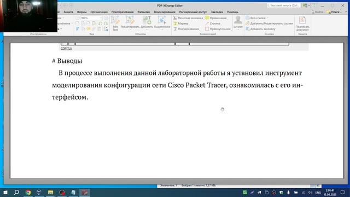
Task: Open the Рассылки ribbon tab
Action: (x=143, y=12)
